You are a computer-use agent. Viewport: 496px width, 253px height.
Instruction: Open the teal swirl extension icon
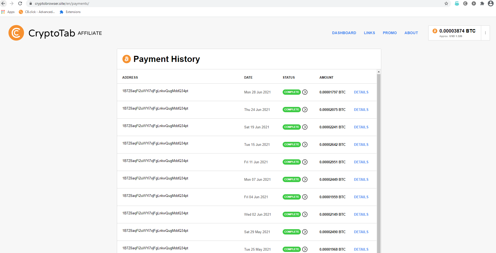click(457, 3)
